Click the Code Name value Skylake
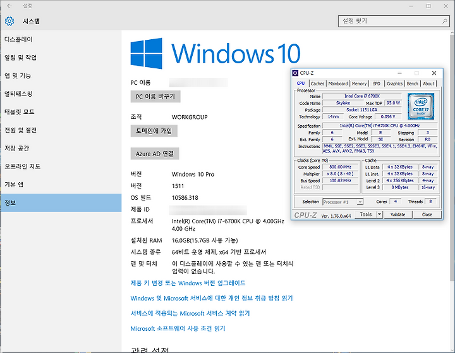455x353 pixels. coord(343,103)
